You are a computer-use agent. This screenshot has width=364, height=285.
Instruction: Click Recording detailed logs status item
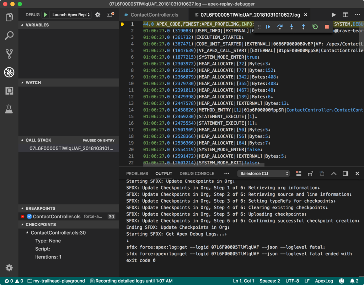pos(132,281)
